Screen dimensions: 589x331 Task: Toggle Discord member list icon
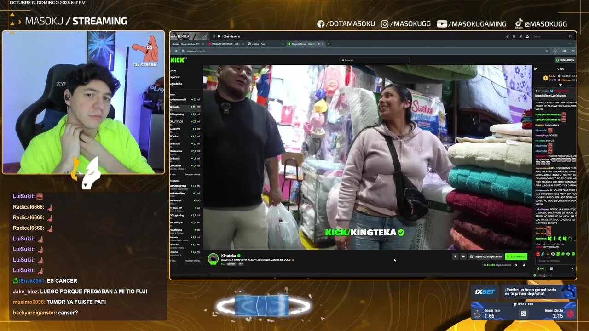pos(527,36)
